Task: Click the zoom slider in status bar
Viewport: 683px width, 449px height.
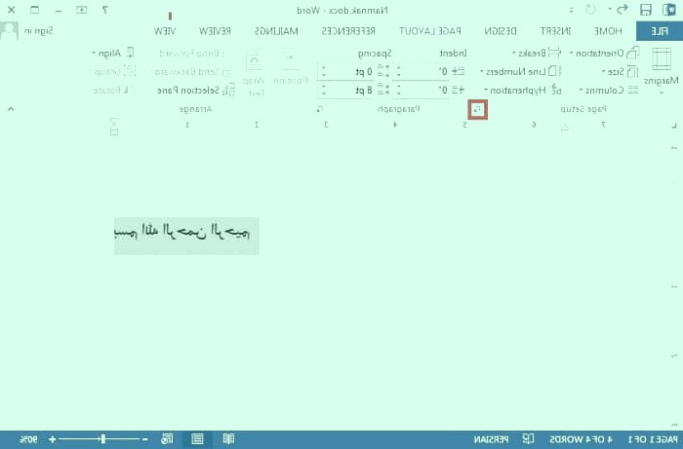Action: point(102,439)
